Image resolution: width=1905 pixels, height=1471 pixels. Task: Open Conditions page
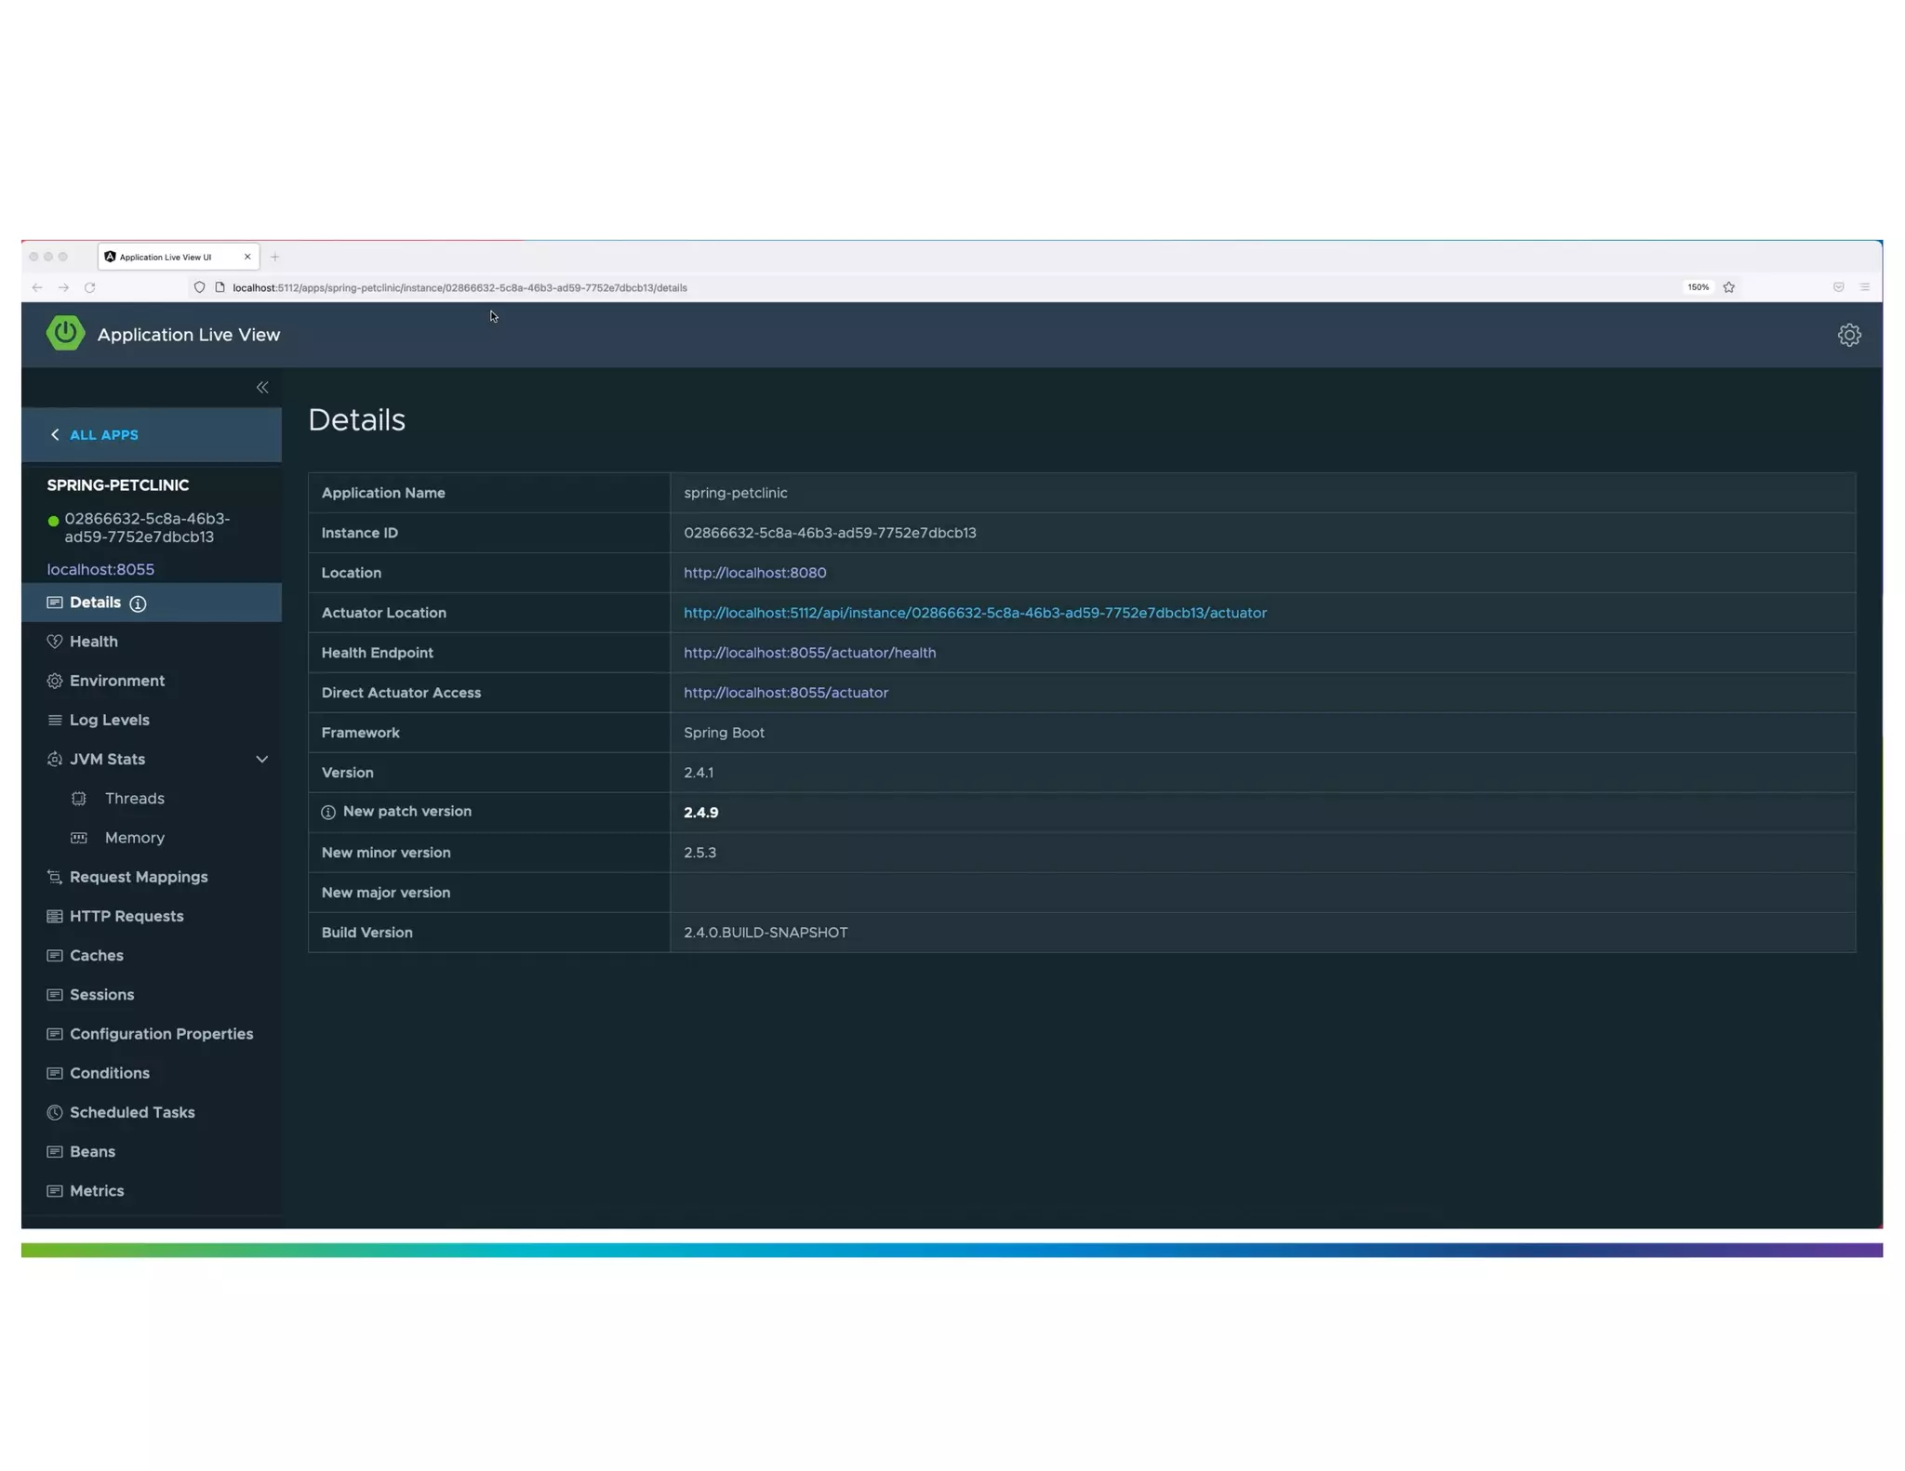point(110,1073)
